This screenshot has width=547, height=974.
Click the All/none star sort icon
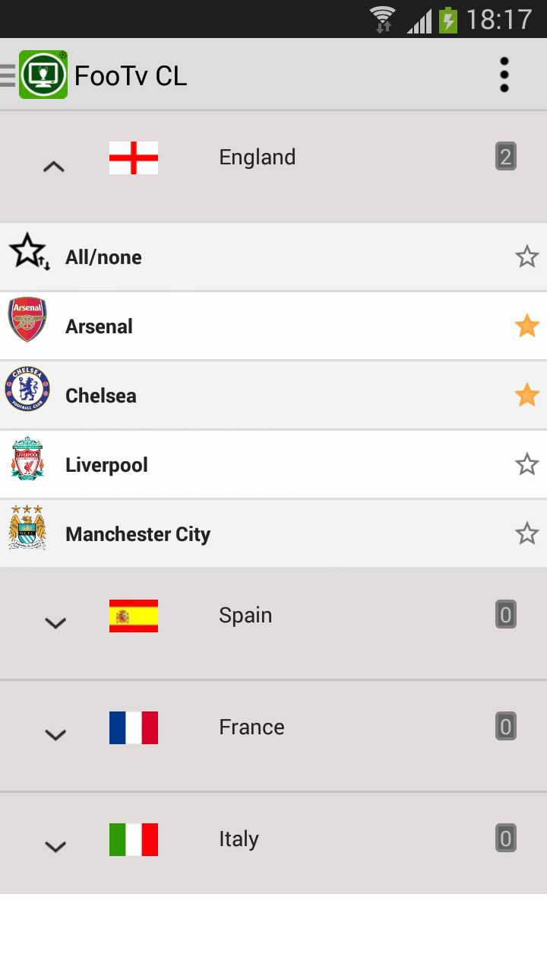(29, 252)
